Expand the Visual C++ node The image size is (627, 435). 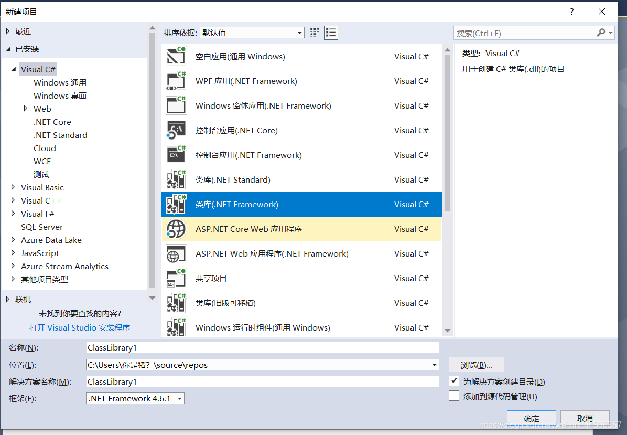click(13, 200)
